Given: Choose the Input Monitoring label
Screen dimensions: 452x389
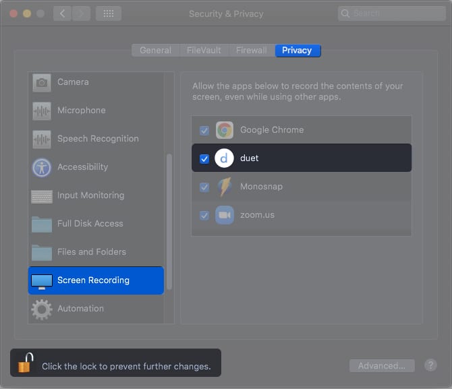Looking at the screenshot, I should coord(91,196).
